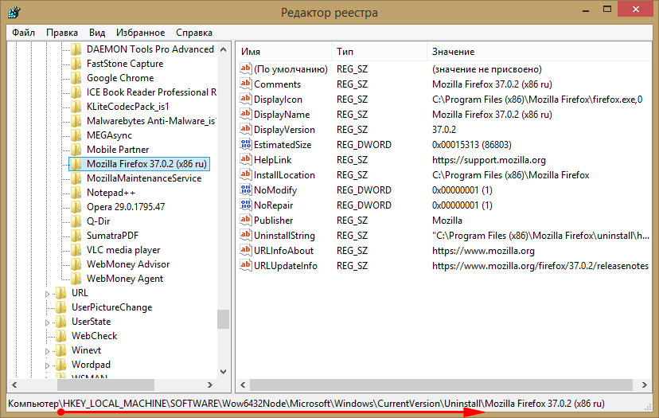The width and height of the screenshot is (659, 418).
Task: Click the string icon of URLUpdateInfo value
Action: click(245, 265)
